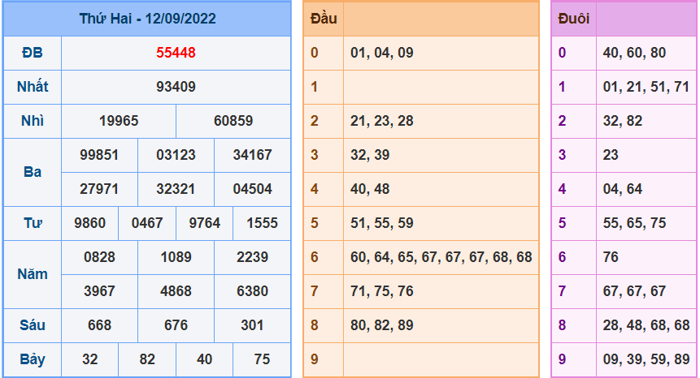Select second prize number 60859

pyautogui.click(x=233, y=121)
